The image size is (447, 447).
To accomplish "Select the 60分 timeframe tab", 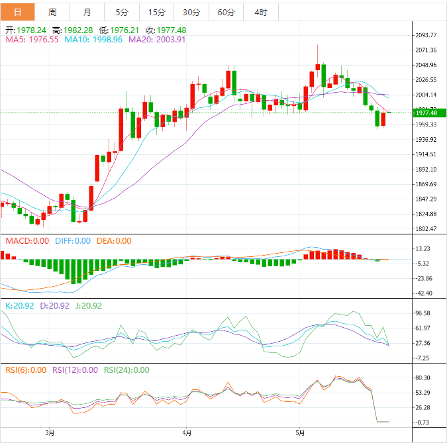I will tap(226, 12).
